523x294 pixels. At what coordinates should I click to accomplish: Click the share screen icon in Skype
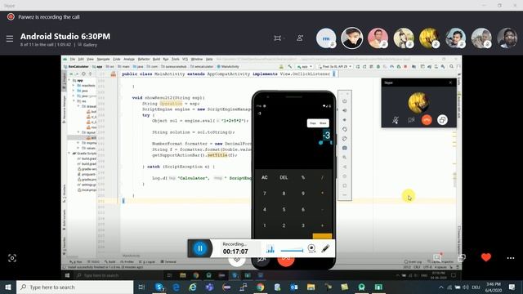point(462,258)
